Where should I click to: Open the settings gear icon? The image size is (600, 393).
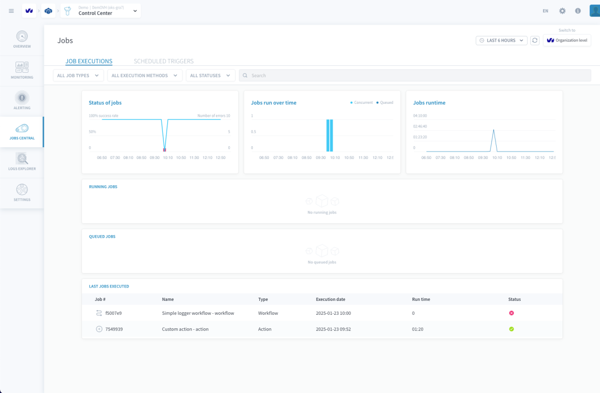562,11
